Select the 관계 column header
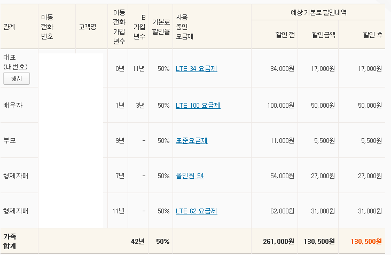 [9, 27]
